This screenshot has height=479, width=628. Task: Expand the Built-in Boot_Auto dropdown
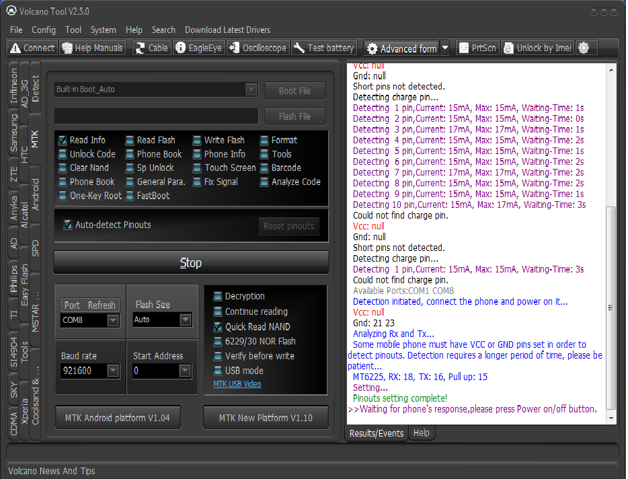(251, 89)
